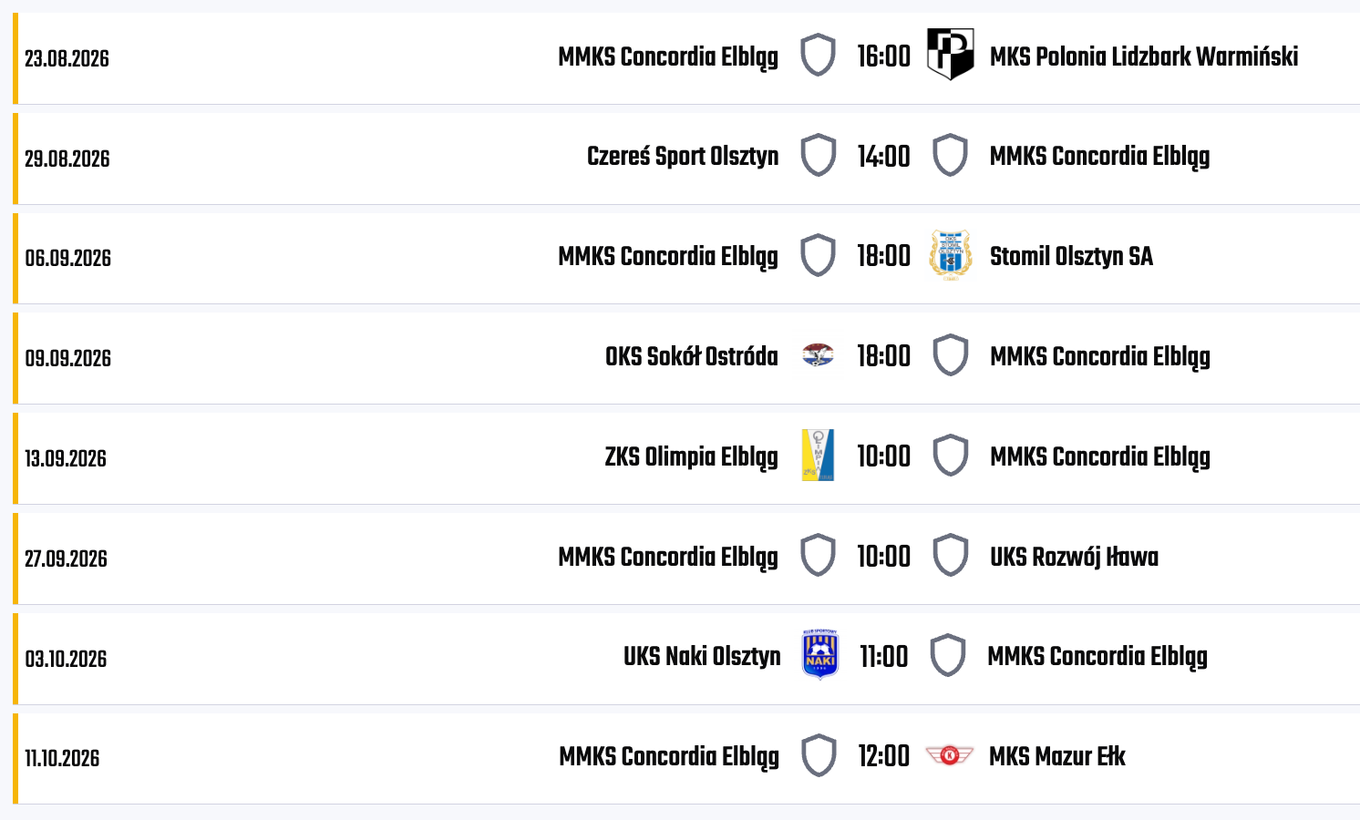The height and width of the screenshot is (820, 1360).
Task: Click the OKS Sokół Ostróda club logo
Action: tap(818, 355)
